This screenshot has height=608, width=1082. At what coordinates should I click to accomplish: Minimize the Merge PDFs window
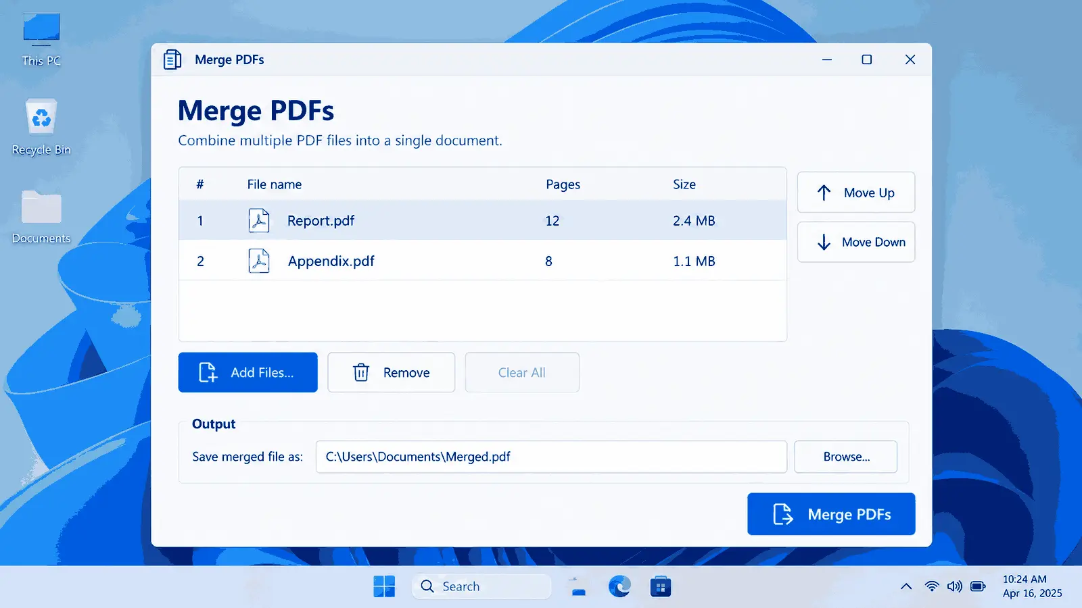click(826, 59)
